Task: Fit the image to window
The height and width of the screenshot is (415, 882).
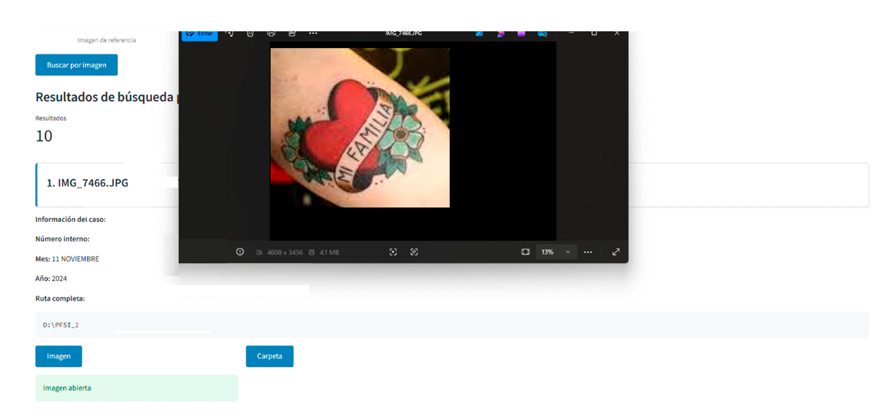Action: (x=525, y=252)
